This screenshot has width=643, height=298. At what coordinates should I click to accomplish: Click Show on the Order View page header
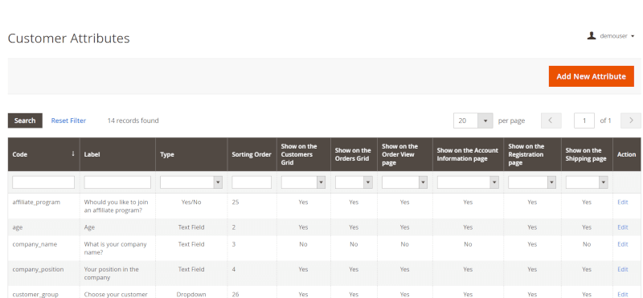pos(405,154)
